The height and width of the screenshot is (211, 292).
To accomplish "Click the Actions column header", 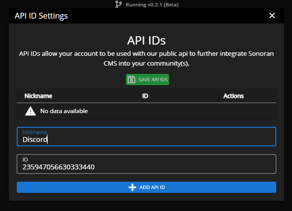I will coord(234,96).
